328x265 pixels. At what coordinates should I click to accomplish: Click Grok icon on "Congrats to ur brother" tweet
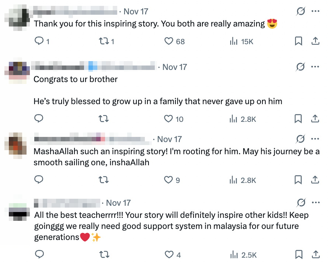(300, 67)
